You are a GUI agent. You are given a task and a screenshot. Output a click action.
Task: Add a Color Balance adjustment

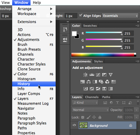pos(89,82)
